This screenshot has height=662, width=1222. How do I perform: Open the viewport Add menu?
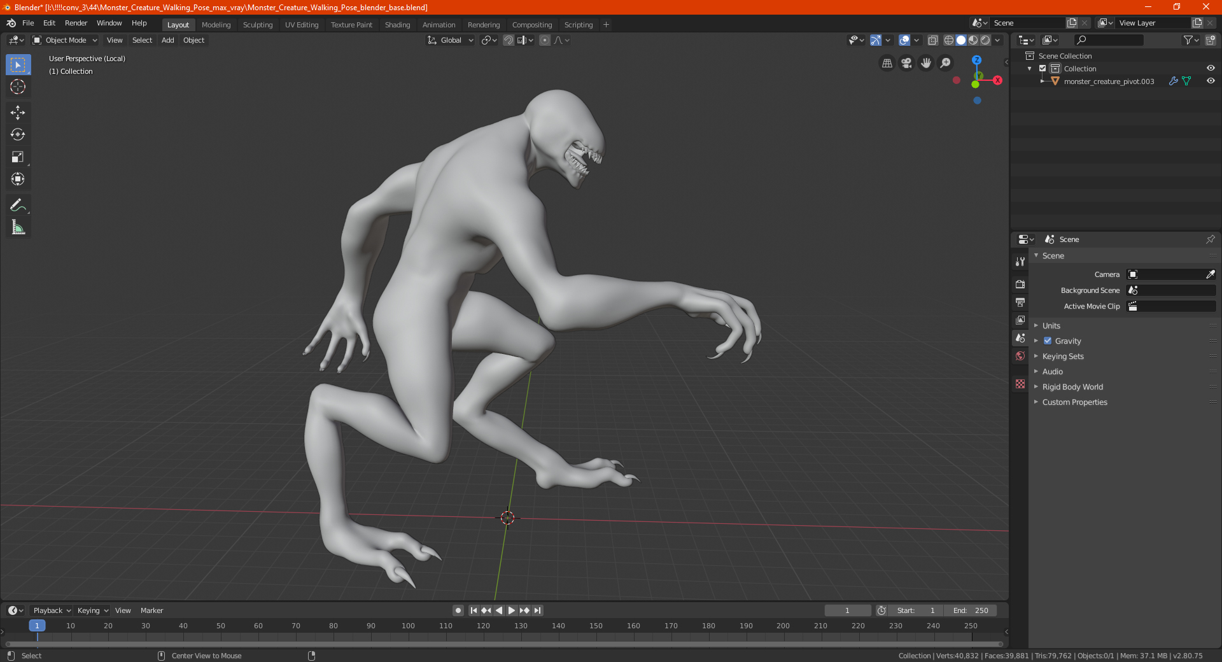(x=168, y=40)
